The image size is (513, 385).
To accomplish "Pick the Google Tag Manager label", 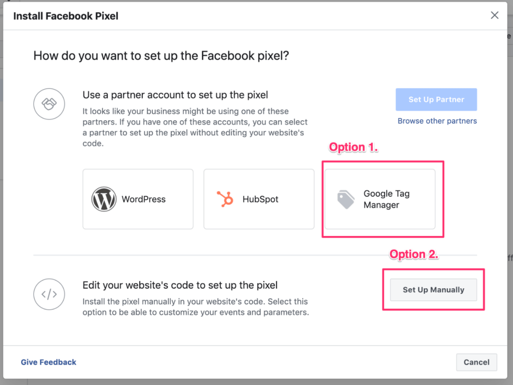I will pos(386,199).
